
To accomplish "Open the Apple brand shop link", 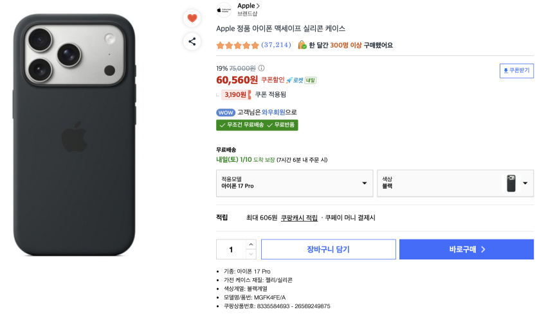I will pos(248,6).
